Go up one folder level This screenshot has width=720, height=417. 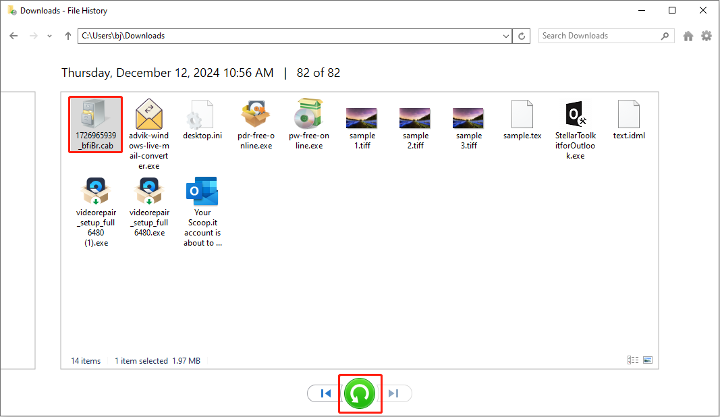tap(68, 36)
